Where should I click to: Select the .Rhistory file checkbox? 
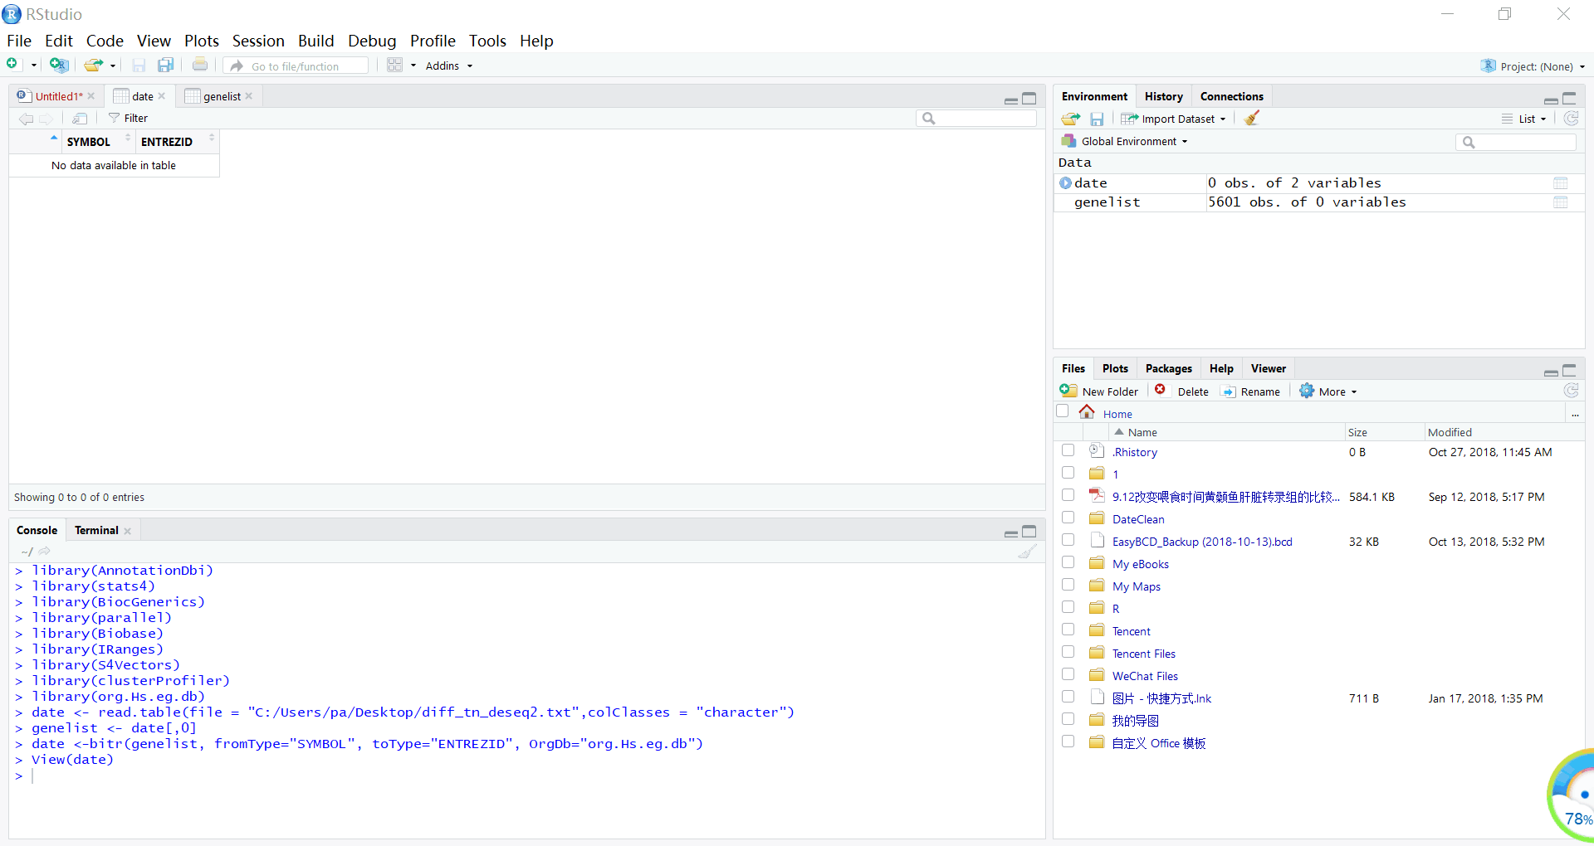(1068, 450)
